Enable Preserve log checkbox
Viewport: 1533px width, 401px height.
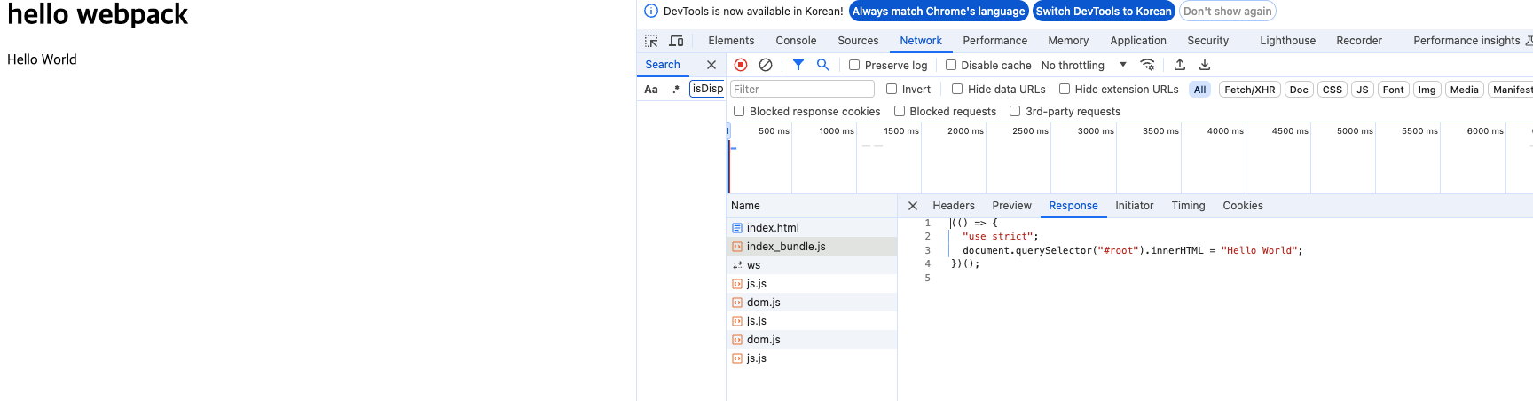(x=854, y=65)
